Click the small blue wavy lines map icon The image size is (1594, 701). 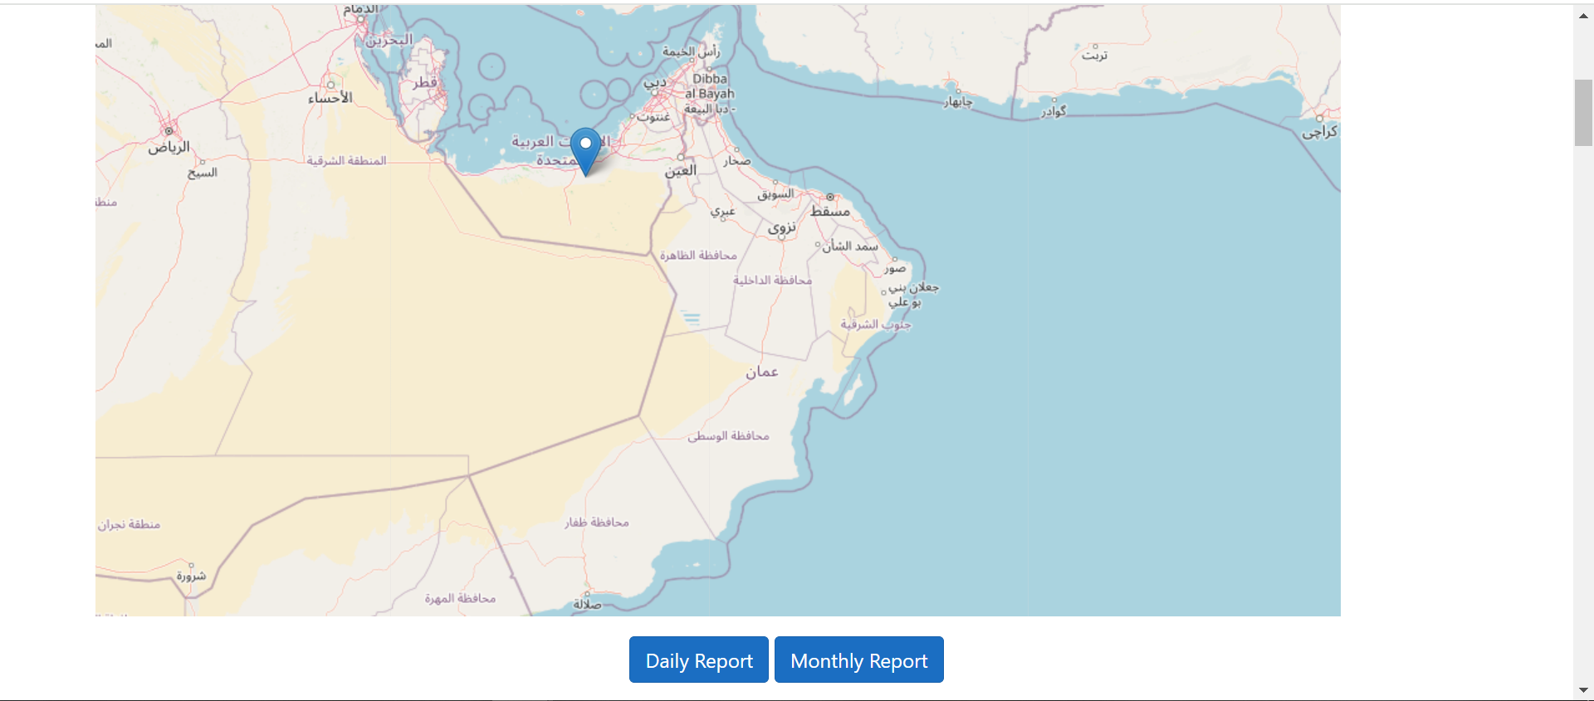691,318
